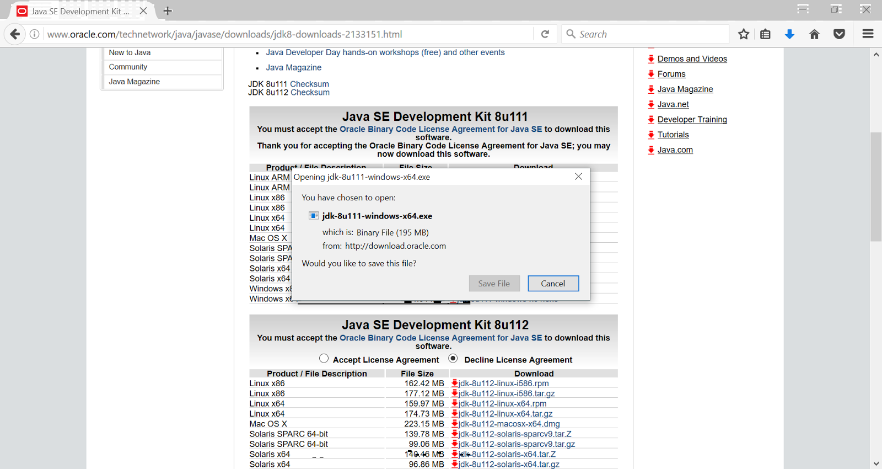Open the JDK 8u112 Checksum link
This screenshot has height=469, width=882.
[310, 92]
